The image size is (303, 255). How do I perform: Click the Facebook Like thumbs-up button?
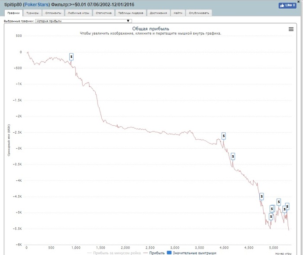[x=287, y=5]
